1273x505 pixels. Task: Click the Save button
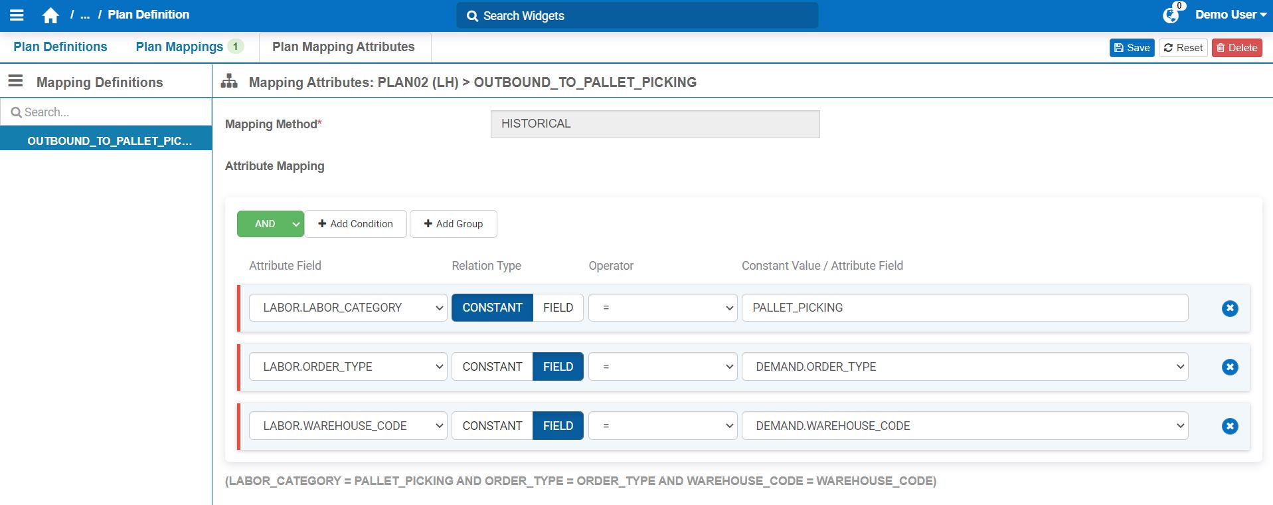[x=1132, y=48]
